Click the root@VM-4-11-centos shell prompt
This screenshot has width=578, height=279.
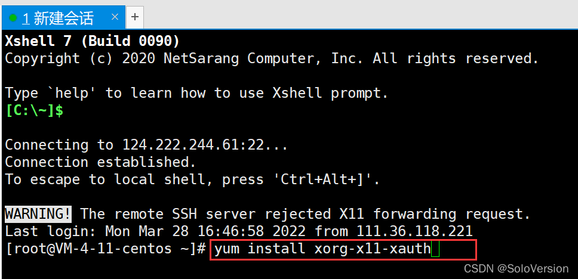tap(106, 248)
